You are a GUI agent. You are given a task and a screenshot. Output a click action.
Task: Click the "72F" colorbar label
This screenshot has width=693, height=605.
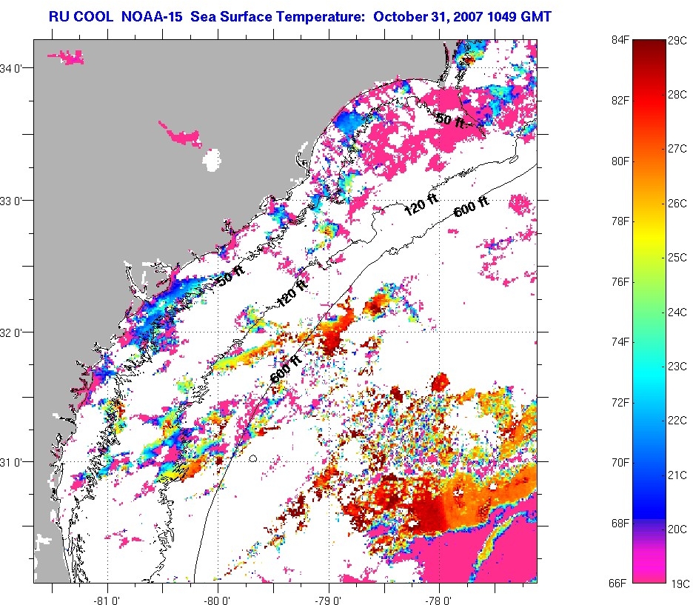click(620, 403)
